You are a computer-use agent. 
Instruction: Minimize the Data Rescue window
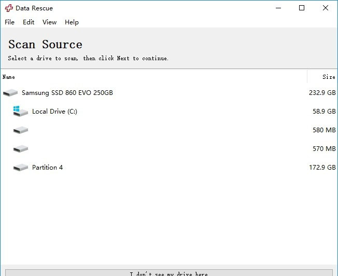click(x=278, y=8)
